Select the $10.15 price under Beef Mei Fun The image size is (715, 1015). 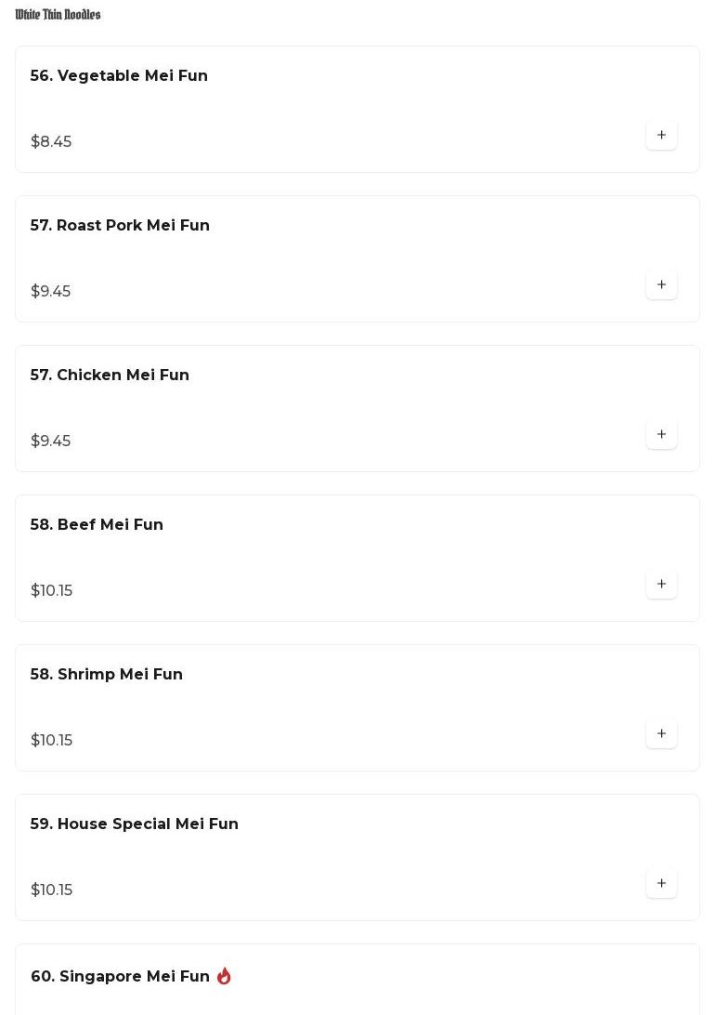point(51,590)
